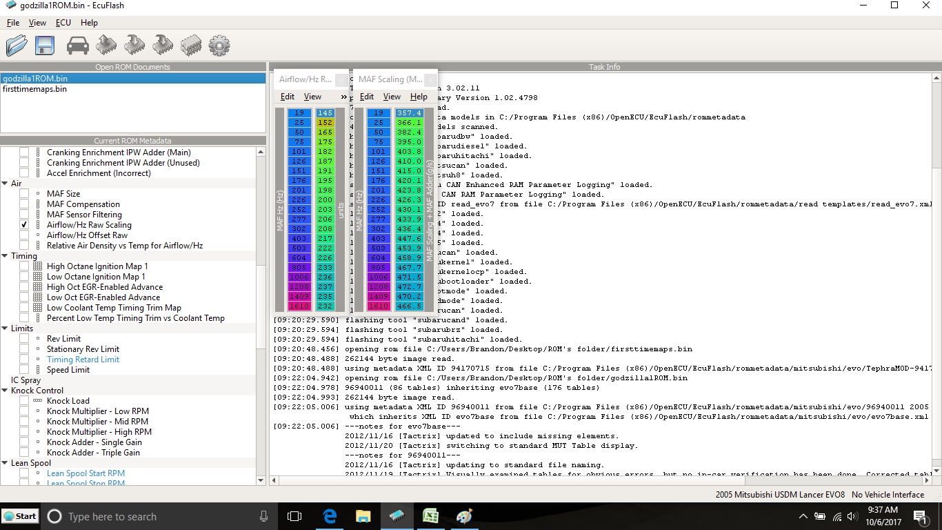Open Options via the gear icon
Image resolution: width=942 pixels, height=530 pixels.
click(x=219, y=46)
